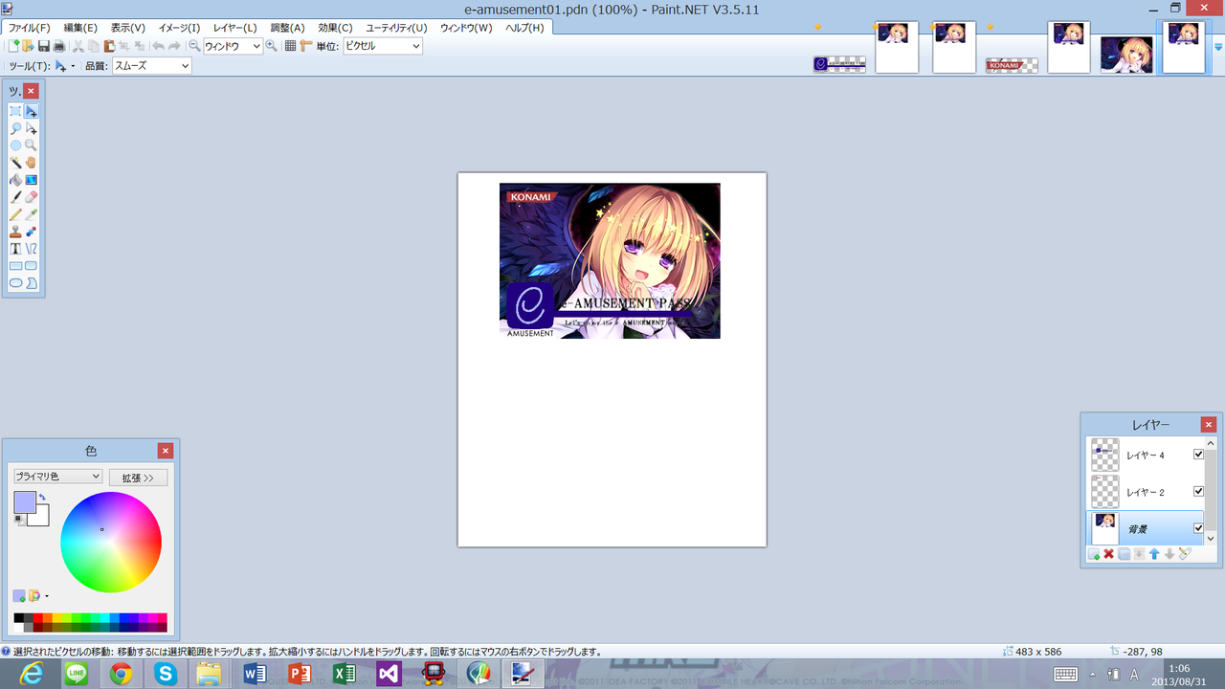This screenshot has width=1225, height=689.
Task: Open the 編集(E) menu
Action: click(80, 28)
